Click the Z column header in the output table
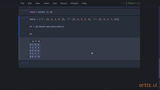The image size is (160, 90). coord(39,41)
